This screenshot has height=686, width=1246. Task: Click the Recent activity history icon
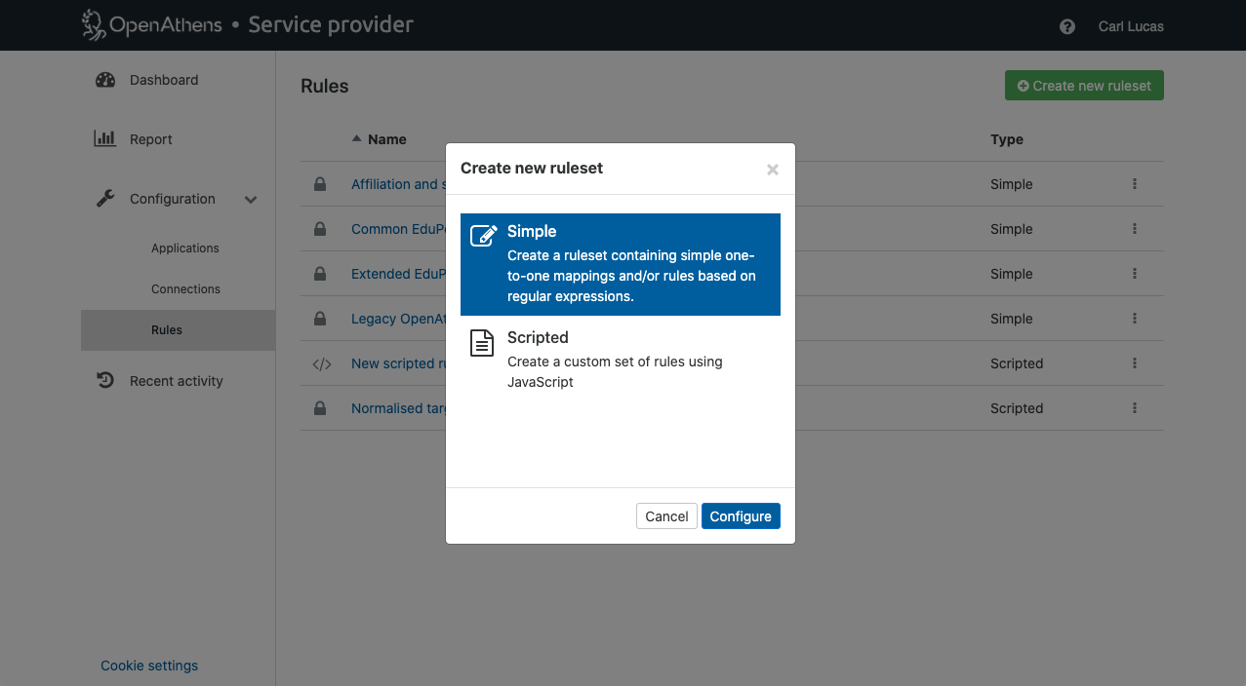[105, 381]
